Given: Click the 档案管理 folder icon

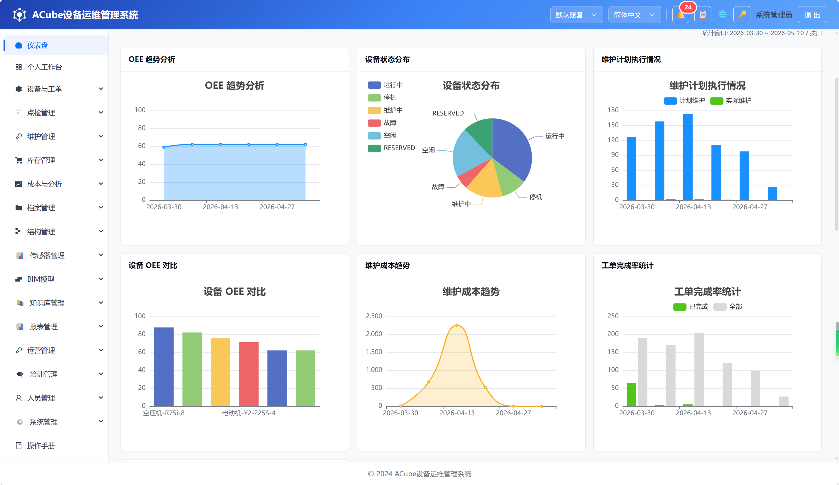Looking at the screenshot, I should (19, 208).
